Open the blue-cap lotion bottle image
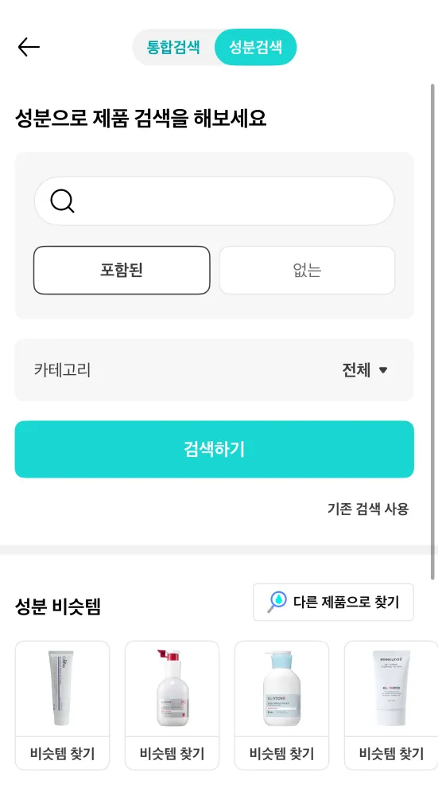 (x=281, y=689)
